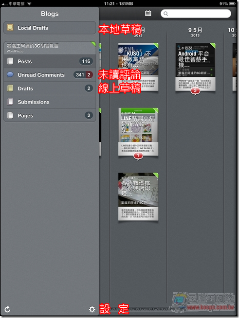This screenshot has height=318, width=239.
Task: Open the Android platform post thumbnail
Action: (195, 67)
